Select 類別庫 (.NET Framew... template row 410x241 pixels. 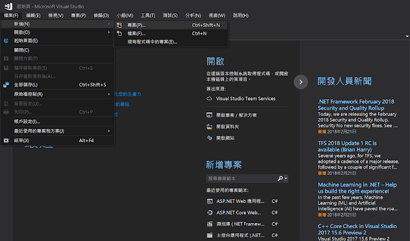coord(242,224)
